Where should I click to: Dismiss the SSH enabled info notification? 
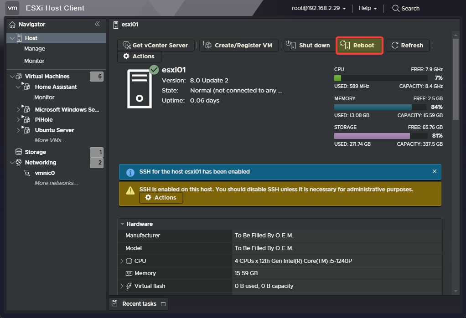[x=435, y=171]
